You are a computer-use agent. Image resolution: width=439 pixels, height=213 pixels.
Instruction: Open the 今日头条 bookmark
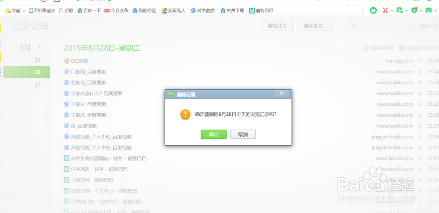[x=116, y=10]
